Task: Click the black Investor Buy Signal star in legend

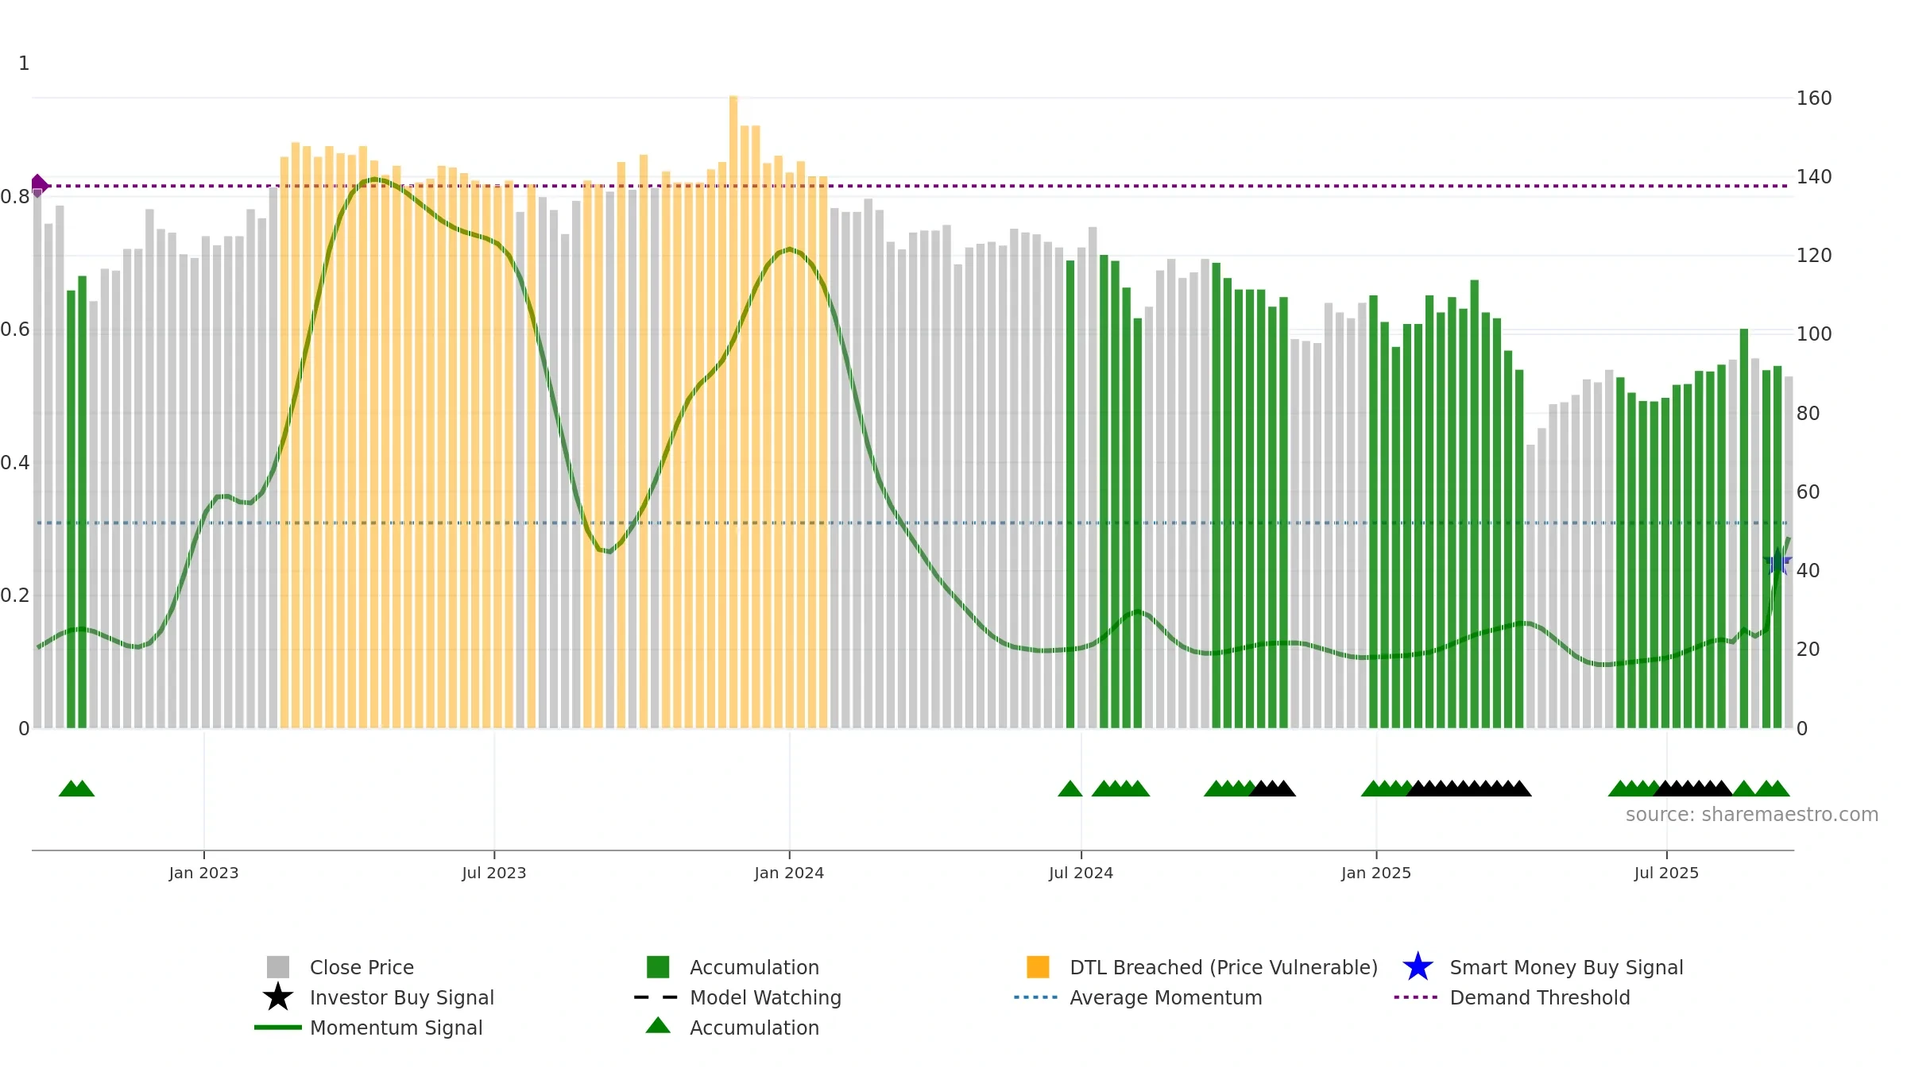Action: (x=277, y=997)
